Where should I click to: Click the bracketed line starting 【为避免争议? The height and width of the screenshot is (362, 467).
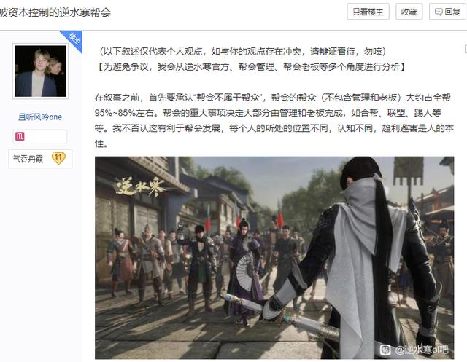click(251, 67)
